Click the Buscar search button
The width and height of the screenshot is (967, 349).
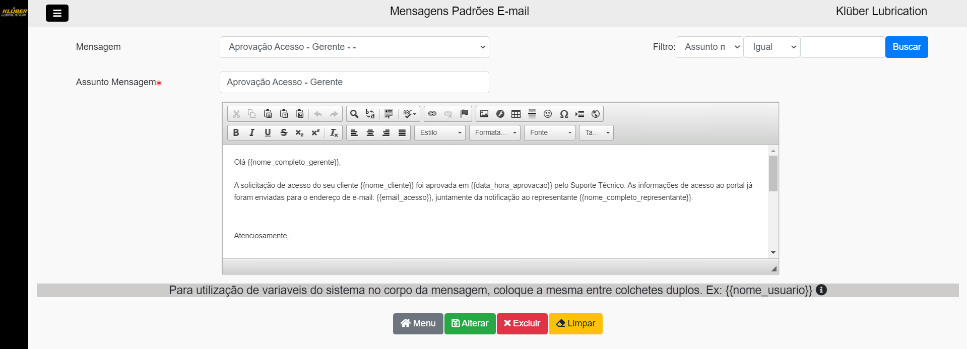906,47
